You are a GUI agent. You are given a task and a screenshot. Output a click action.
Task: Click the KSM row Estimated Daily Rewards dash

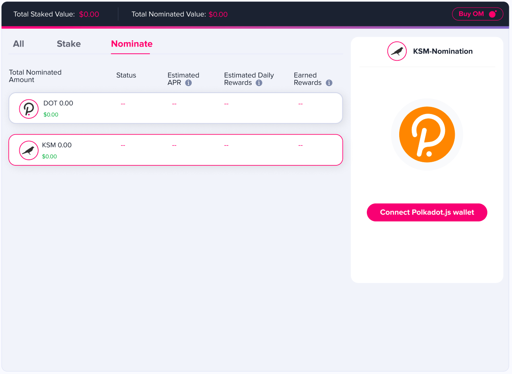226,146
